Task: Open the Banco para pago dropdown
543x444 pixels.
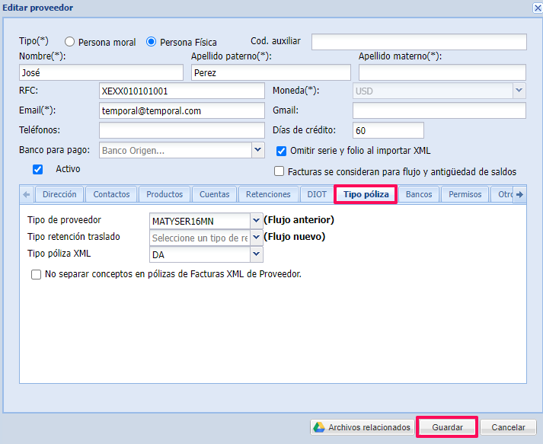Action: (257, 151)
